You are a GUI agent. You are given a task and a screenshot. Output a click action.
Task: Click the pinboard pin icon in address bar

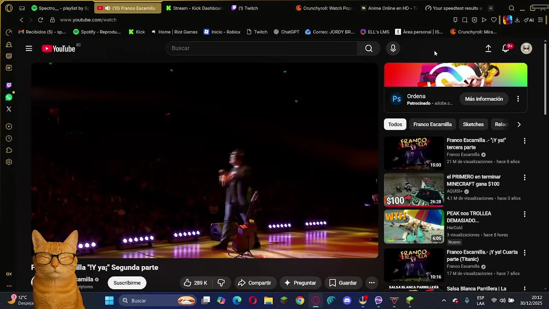455,20
